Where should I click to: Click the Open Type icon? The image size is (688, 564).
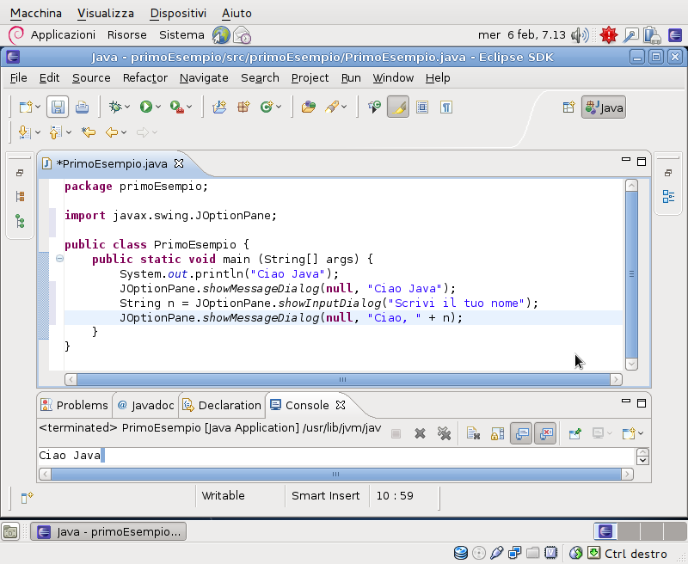[x=309, y=107]
